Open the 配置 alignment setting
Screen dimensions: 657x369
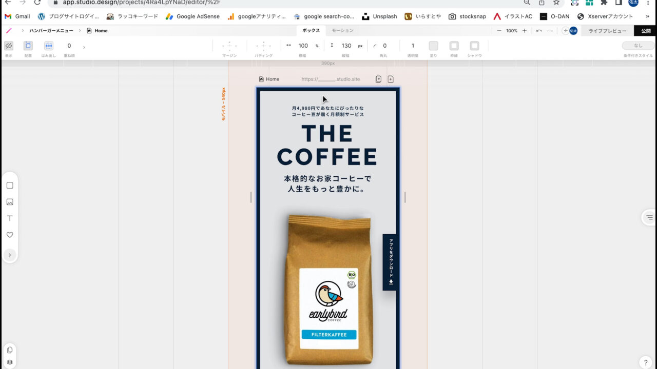[28, 46]
